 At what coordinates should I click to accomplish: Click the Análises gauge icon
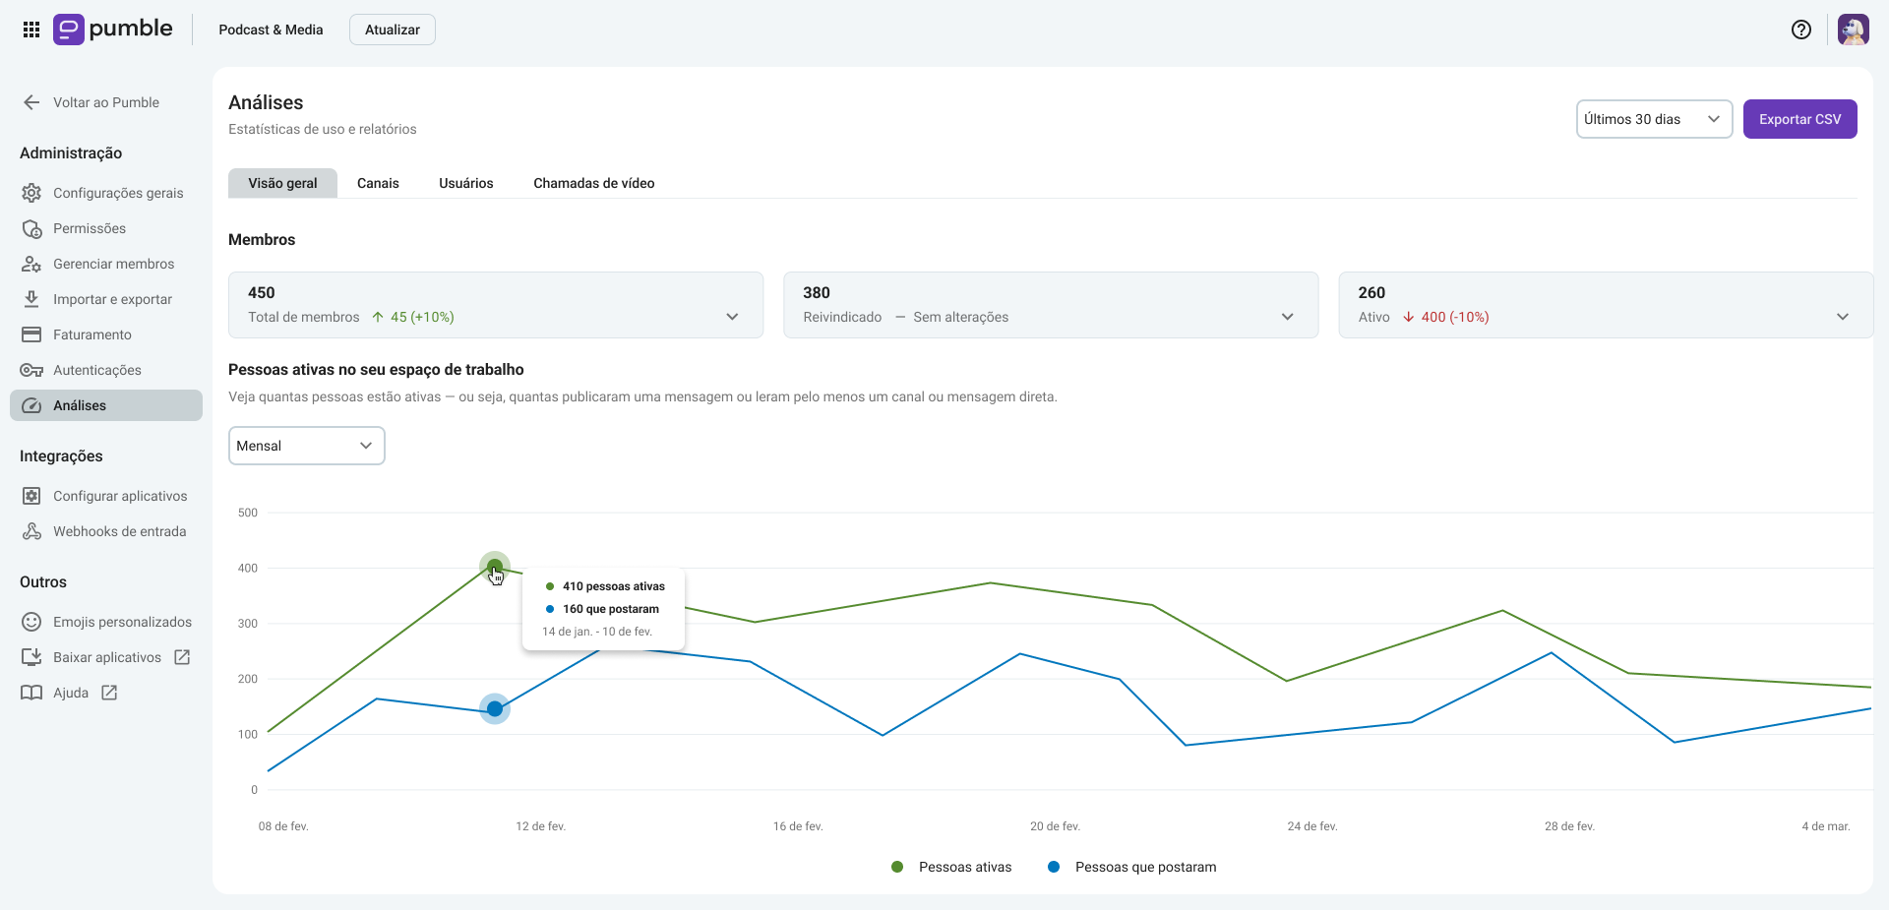click(31, 405)
